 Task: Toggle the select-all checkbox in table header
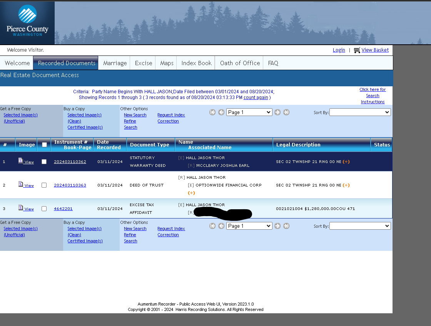(44, 145)
